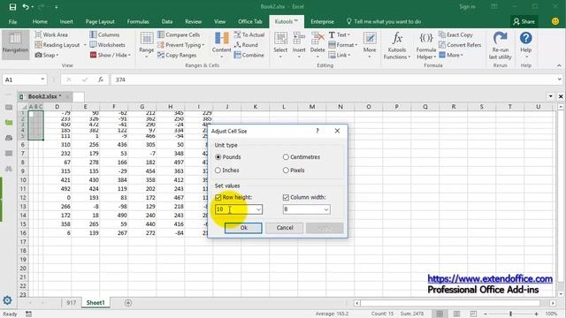Open Formula Helper
The width and height of the screenshot is (566, 318).
pyautogui.click(x=426, y=45)
